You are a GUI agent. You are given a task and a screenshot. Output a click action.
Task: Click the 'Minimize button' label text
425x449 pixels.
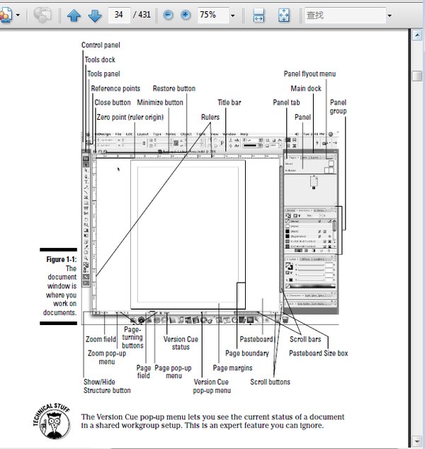(x=160, y=103)
